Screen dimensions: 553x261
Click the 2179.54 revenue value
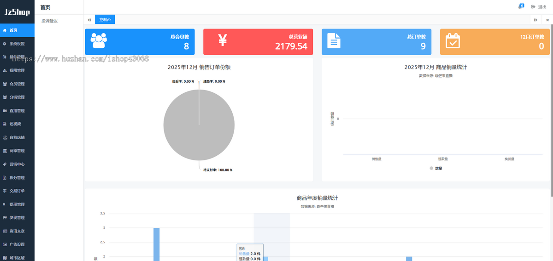291,46
